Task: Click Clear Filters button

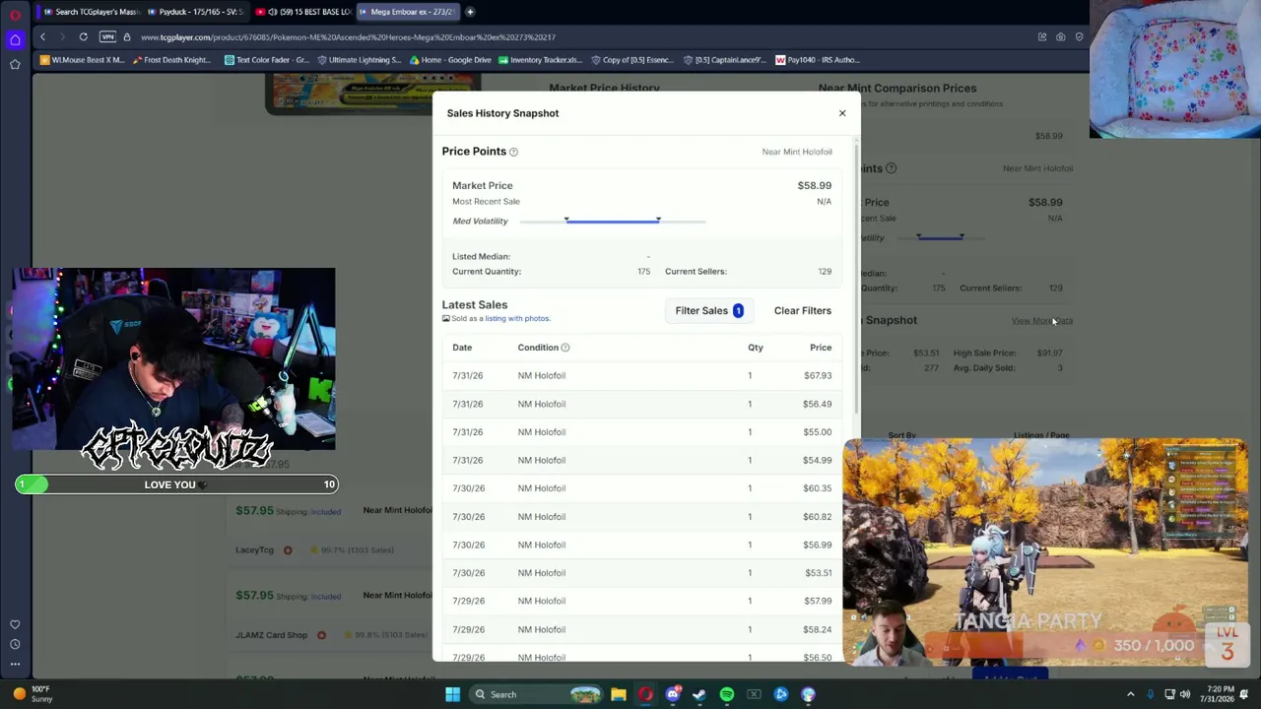Action: click(803, 310)
